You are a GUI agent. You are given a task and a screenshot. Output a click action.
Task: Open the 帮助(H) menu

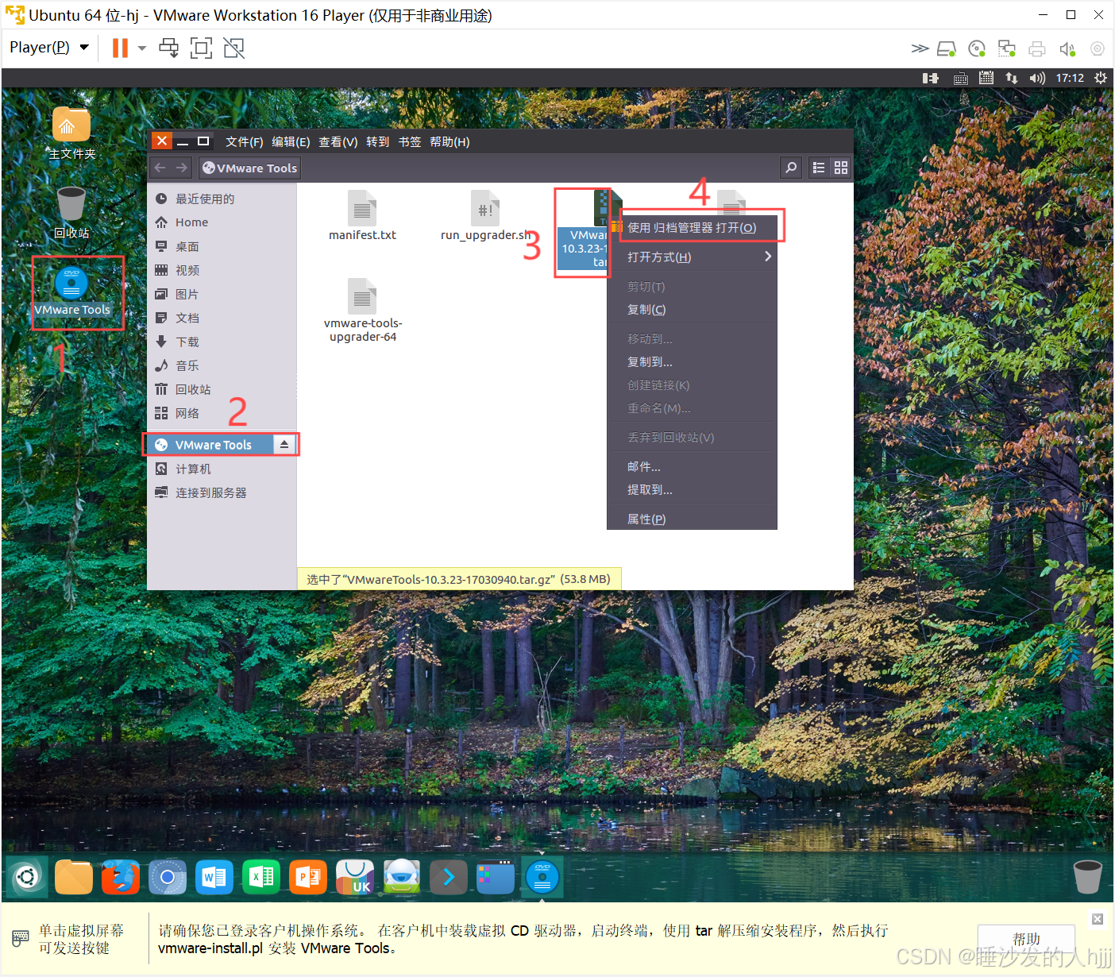449,141
